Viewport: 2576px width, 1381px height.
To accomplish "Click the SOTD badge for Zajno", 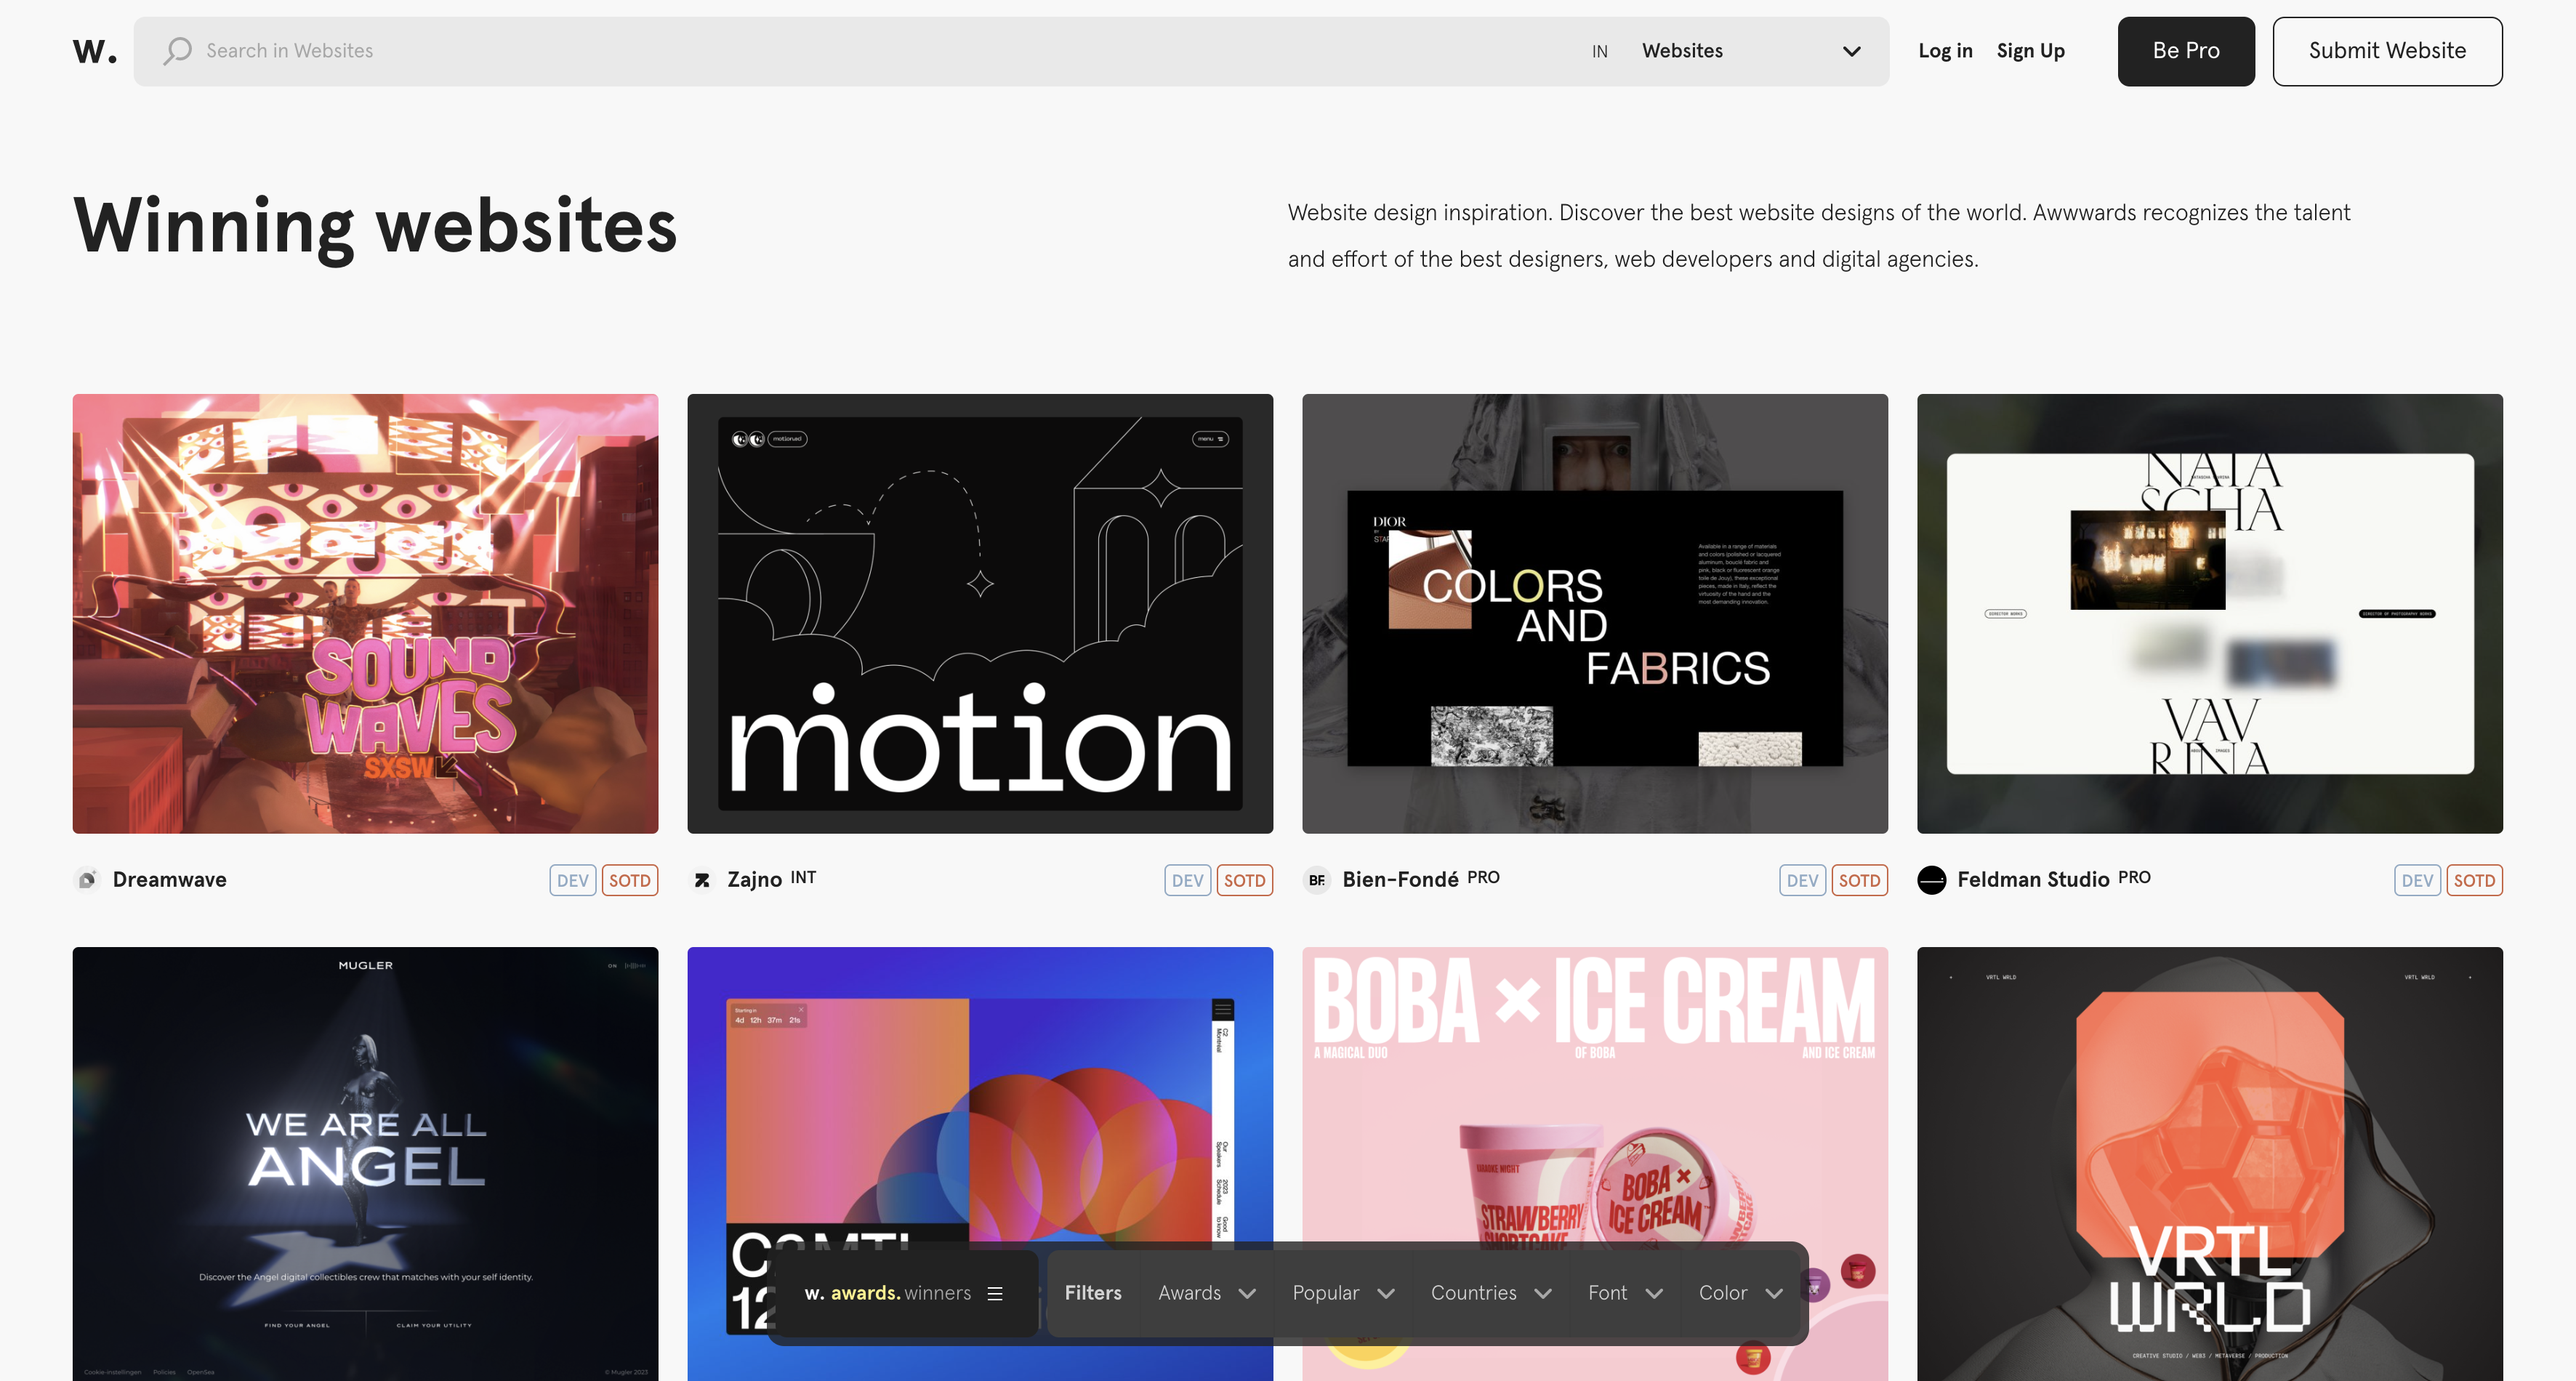I will click(x=1245, y=880).
